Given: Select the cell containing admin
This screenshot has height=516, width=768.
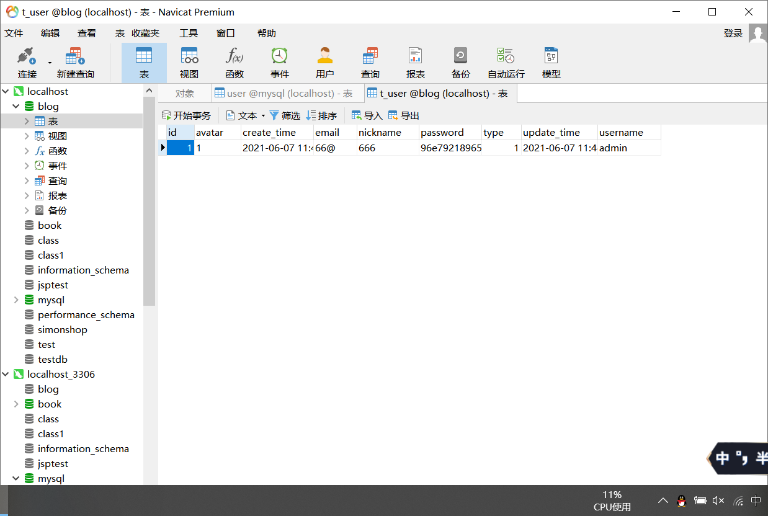Looking at the screenshot, I should 629,148.
